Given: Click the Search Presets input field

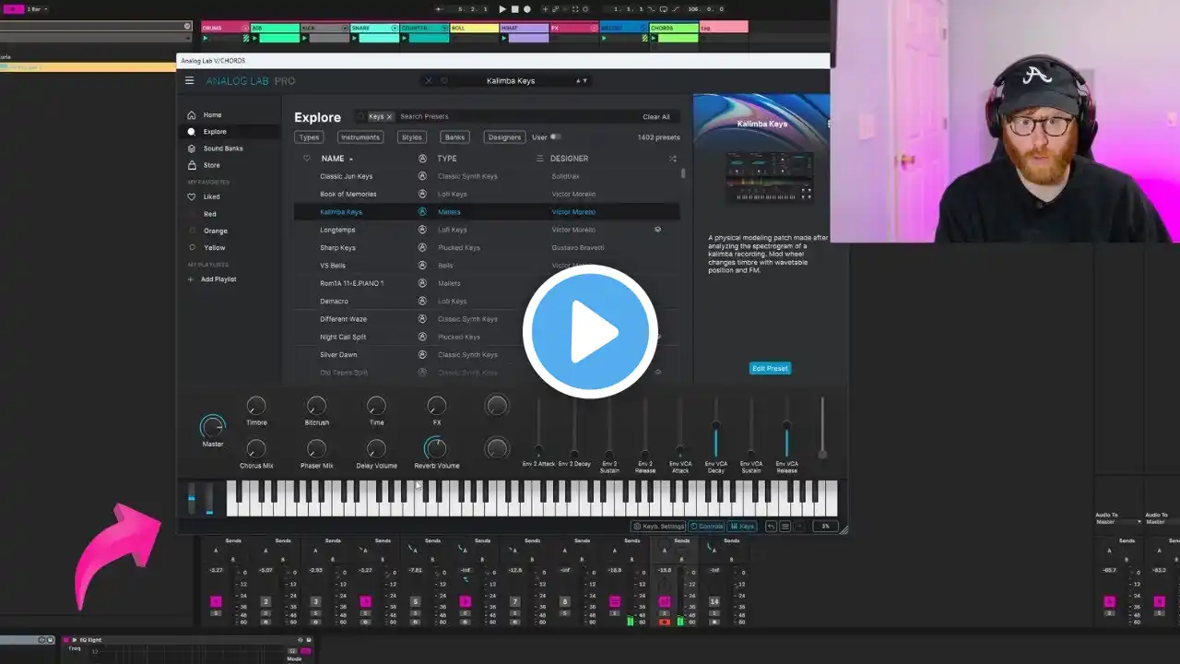Looking at the screenshot, I should [516, 117].
